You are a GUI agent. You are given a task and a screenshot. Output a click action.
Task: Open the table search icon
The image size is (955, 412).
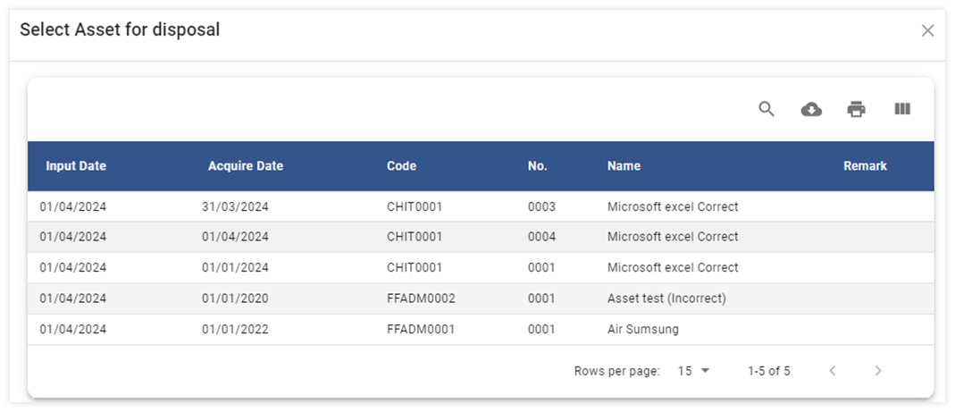coord(766,109)
